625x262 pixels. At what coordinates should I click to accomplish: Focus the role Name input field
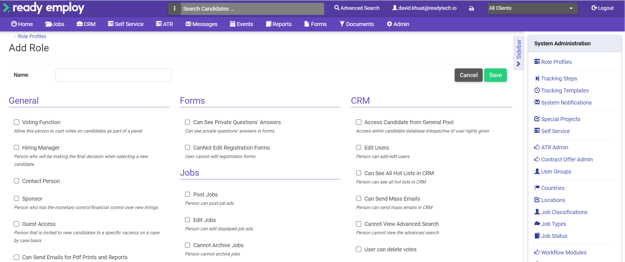(x=113, y=75)
